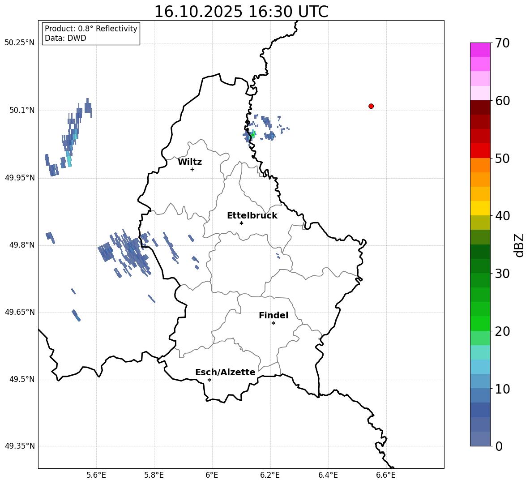The image size is (530, 484).
Task: Click the magenta top colorbar segment
Action: [x=480, y=50]
